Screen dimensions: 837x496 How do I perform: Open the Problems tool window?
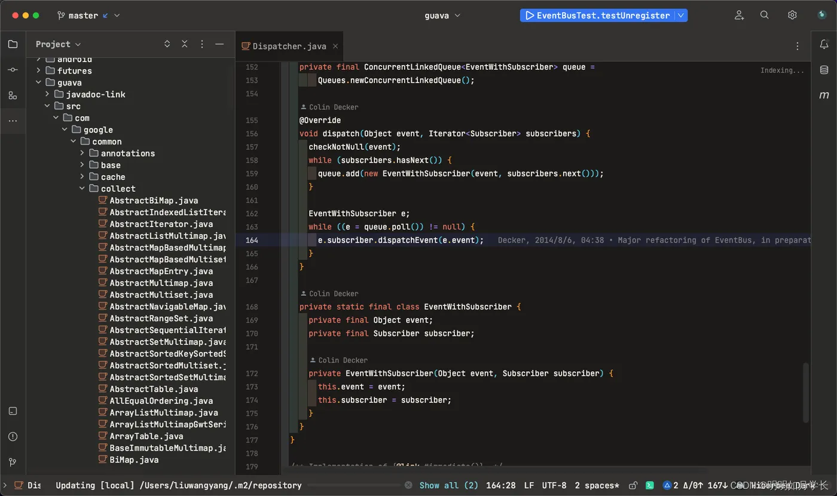13,437
